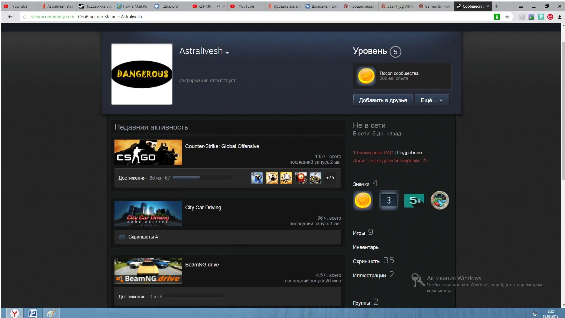Image resolution: width=565 pixels, height=318 pixels.
Task: Click the fourth CS:GO achievement red medal icon
Action: click(301, 178)
